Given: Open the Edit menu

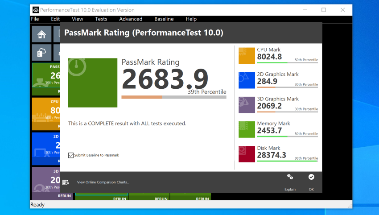Looking at the screenshot, I should pyautogui.click(x=55, y=19).
